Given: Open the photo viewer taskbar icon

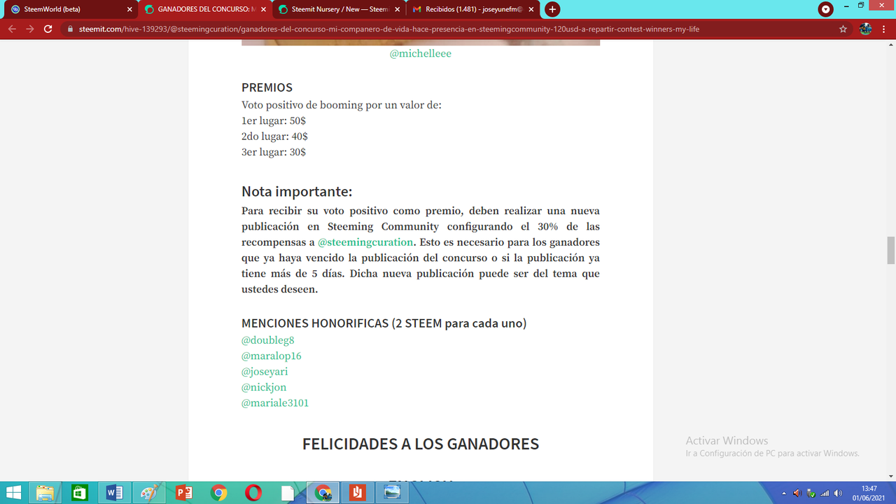Looking at the screenshot, I should [x=393, y=493].
